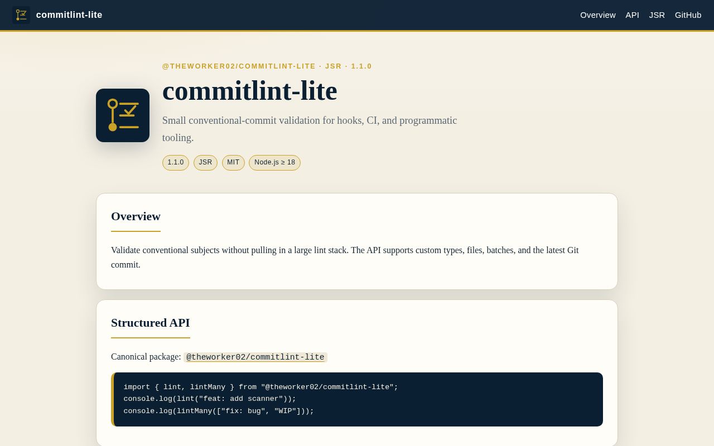This screenshot has width=714, height=446.
Task: Click the Node.js ≥ 18 badge
Action: coord(275,163)
